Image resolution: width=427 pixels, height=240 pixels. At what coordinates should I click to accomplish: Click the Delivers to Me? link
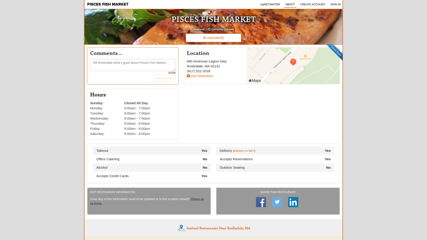[244, 151]
